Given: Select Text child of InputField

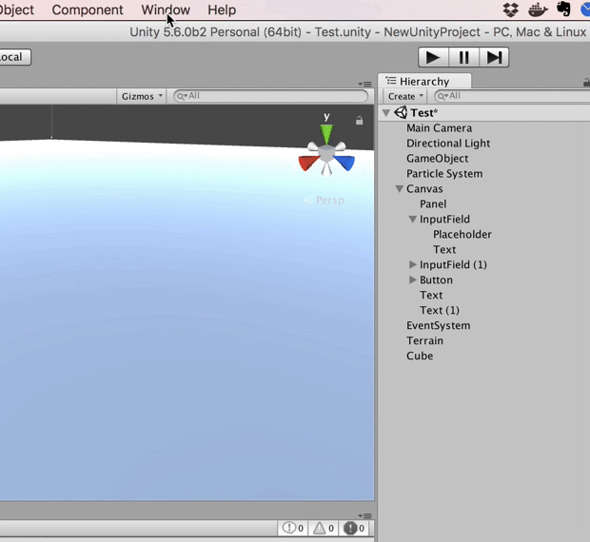Looking at the screenshot, I should (444, 249).
